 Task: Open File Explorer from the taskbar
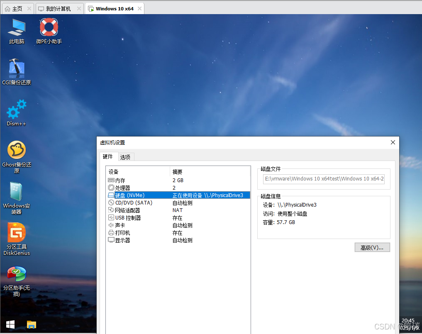[32, 324]
